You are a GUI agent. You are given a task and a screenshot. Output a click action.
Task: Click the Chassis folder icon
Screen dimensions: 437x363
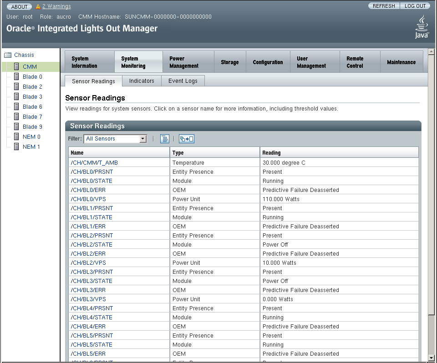click(x=8, y=55)
